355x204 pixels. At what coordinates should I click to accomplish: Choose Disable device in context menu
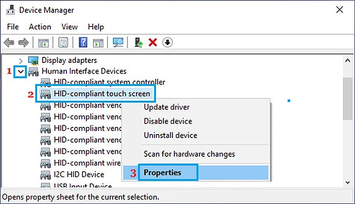click(168, 121)
